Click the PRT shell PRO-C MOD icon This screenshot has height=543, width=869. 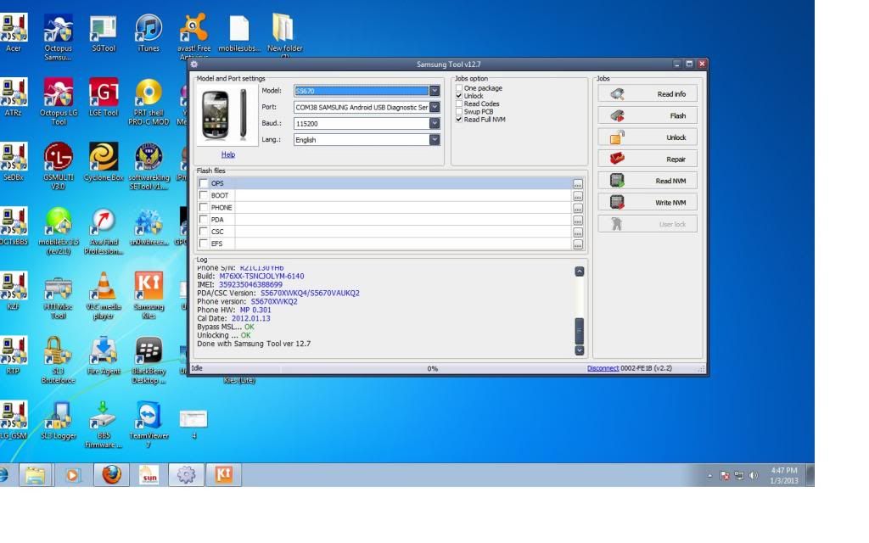149,102
